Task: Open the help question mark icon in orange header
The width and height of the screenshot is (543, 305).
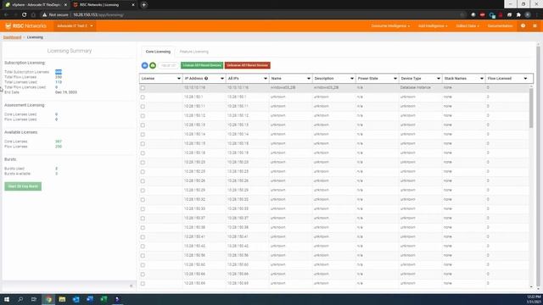Action: (x=523, y=26)
